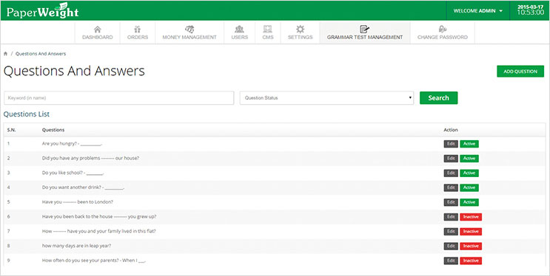Click the Orders gift icon
This screenshot has width=550, height=276.
tap(138, 29)
